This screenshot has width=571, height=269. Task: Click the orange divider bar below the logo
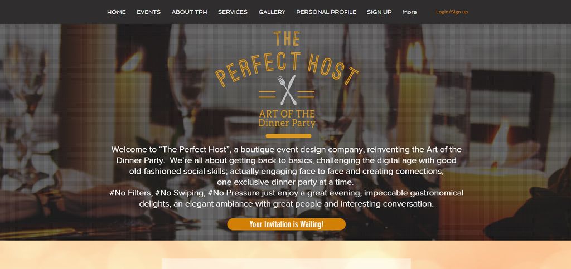(x=288, y=136)
